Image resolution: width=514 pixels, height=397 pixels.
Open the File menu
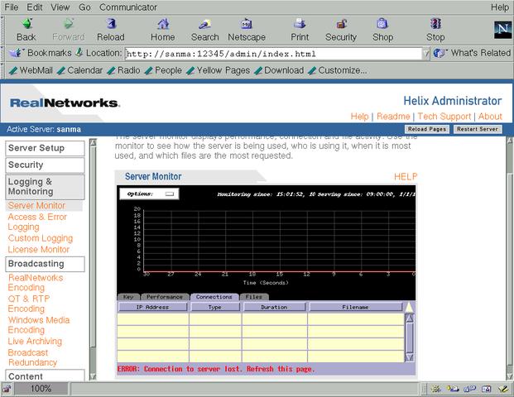coord(12,7)
